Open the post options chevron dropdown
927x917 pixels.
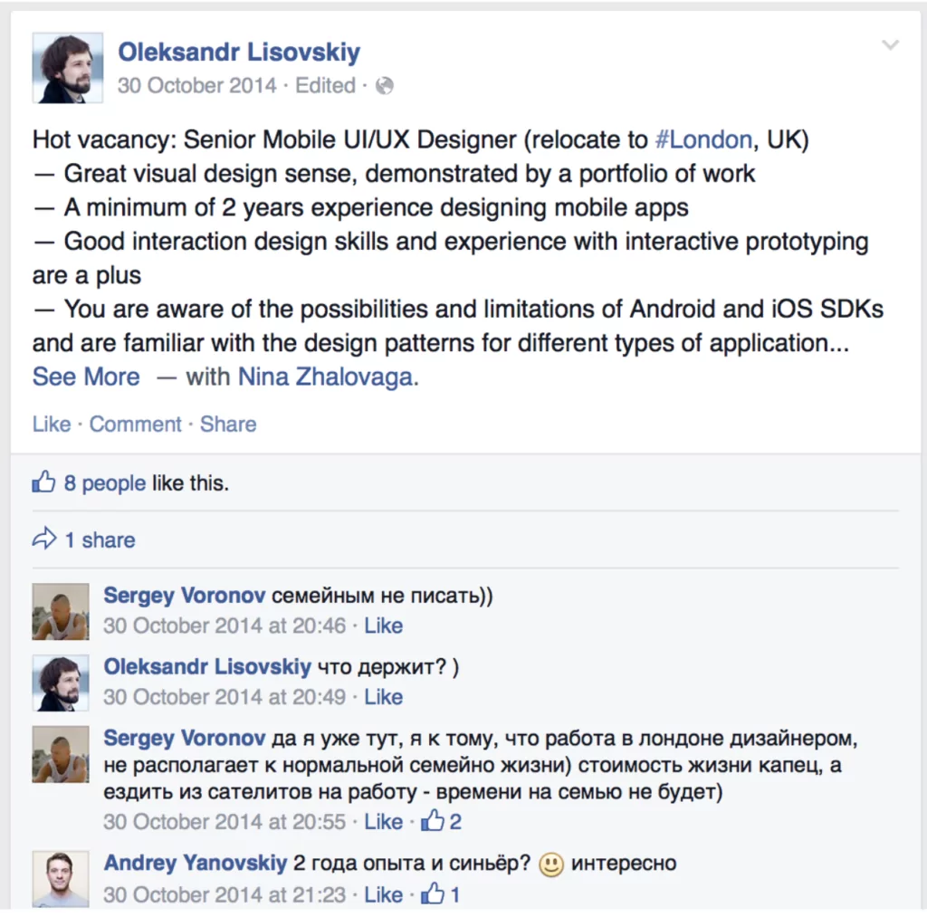pyautogui.click(x=890, y=45)
